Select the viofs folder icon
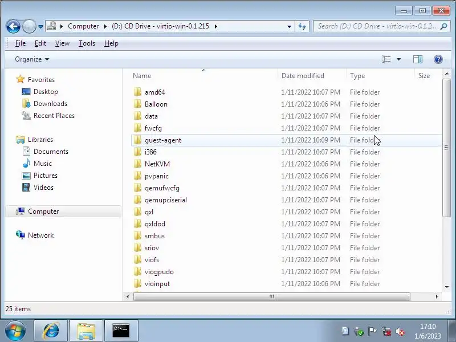 point(137,260)
